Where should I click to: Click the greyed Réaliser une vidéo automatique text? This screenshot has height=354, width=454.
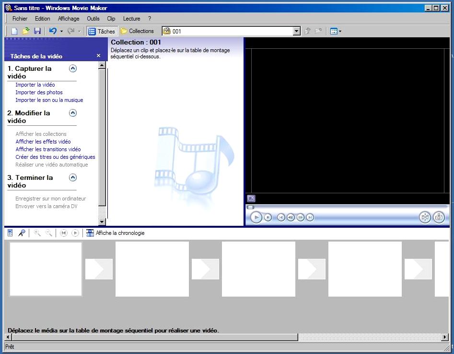52,165
